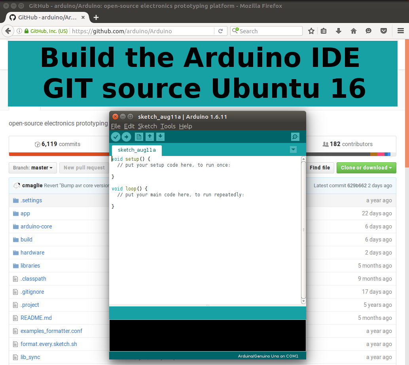
Task: Open the Arduino tab options dropdown arrow
Action: click(x=293, y=150)
